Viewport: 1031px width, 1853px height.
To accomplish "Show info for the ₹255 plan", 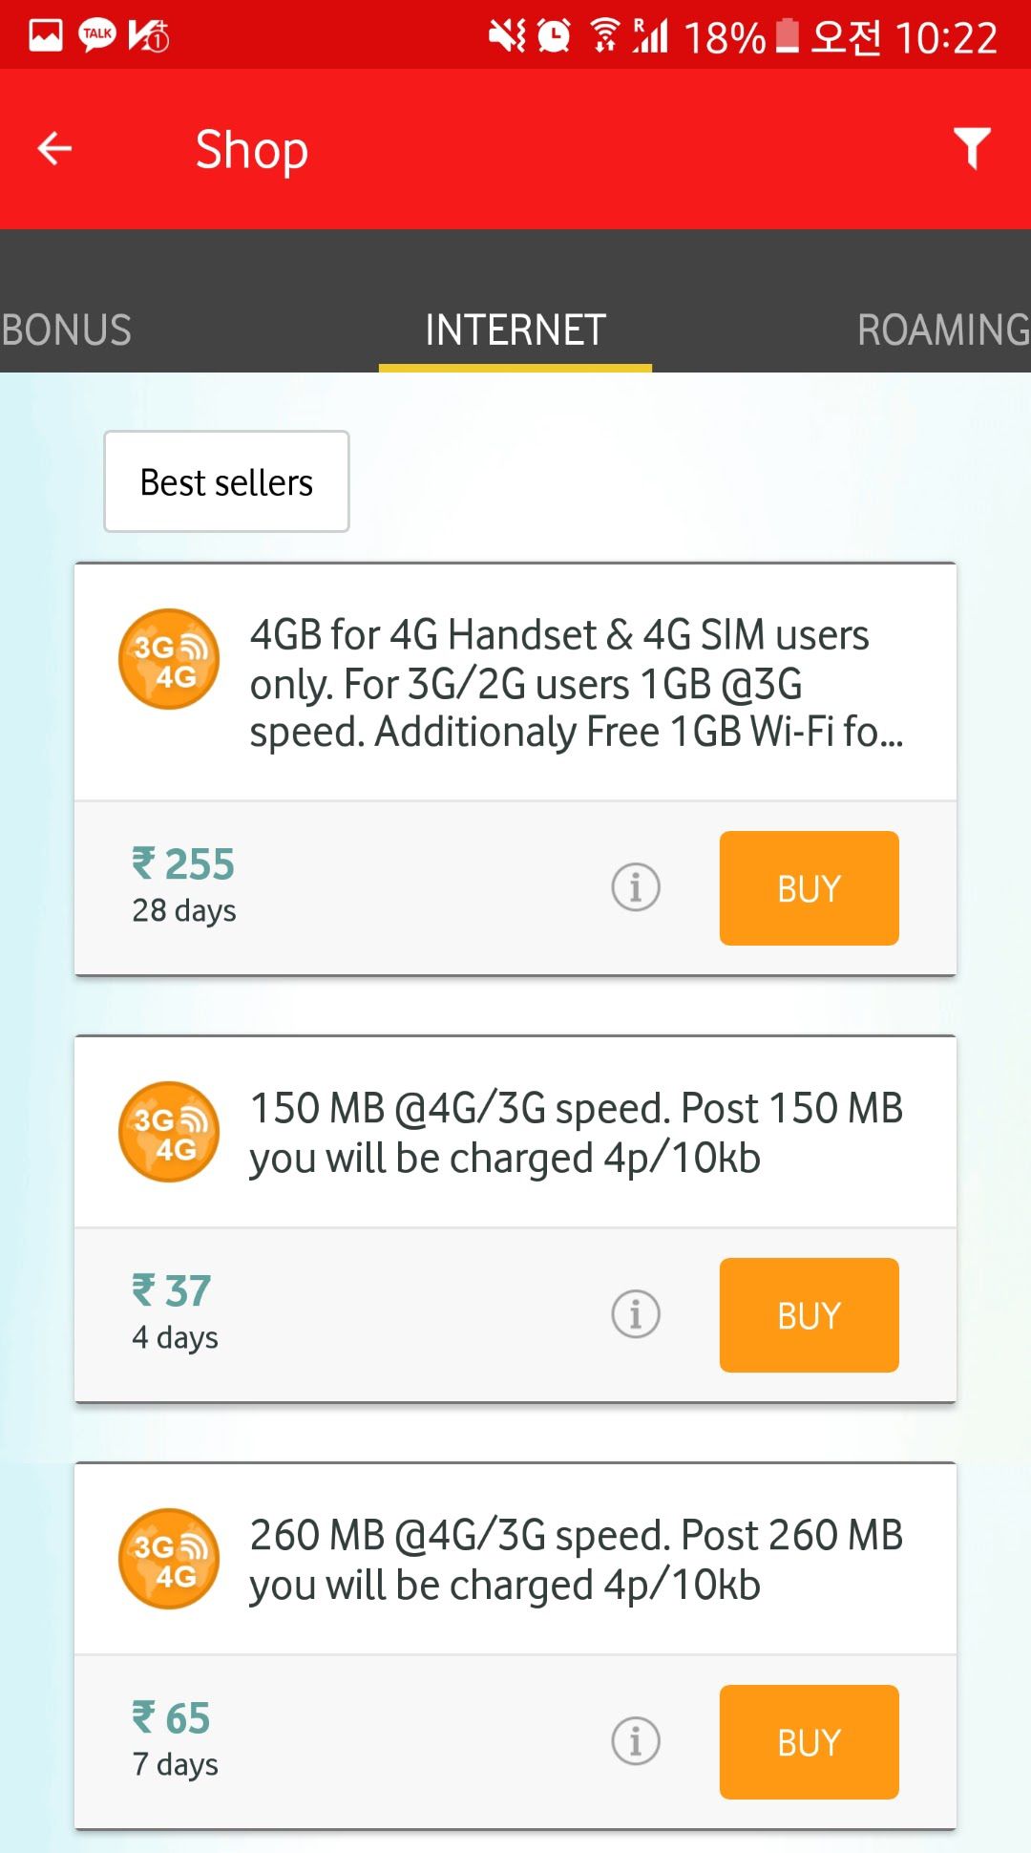I will point(636,887).
